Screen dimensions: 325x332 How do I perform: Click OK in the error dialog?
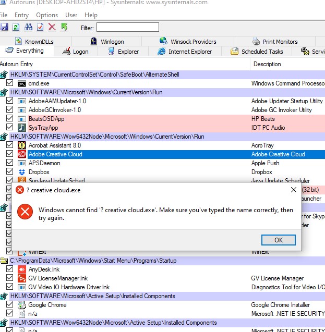tap(279, 240)
